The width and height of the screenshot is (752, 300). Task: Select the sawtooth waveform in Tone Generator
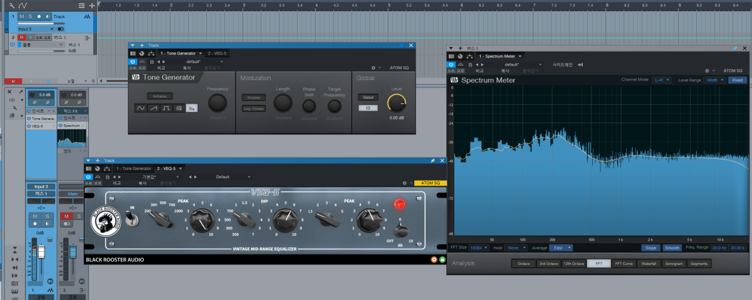tap(154, 108)
